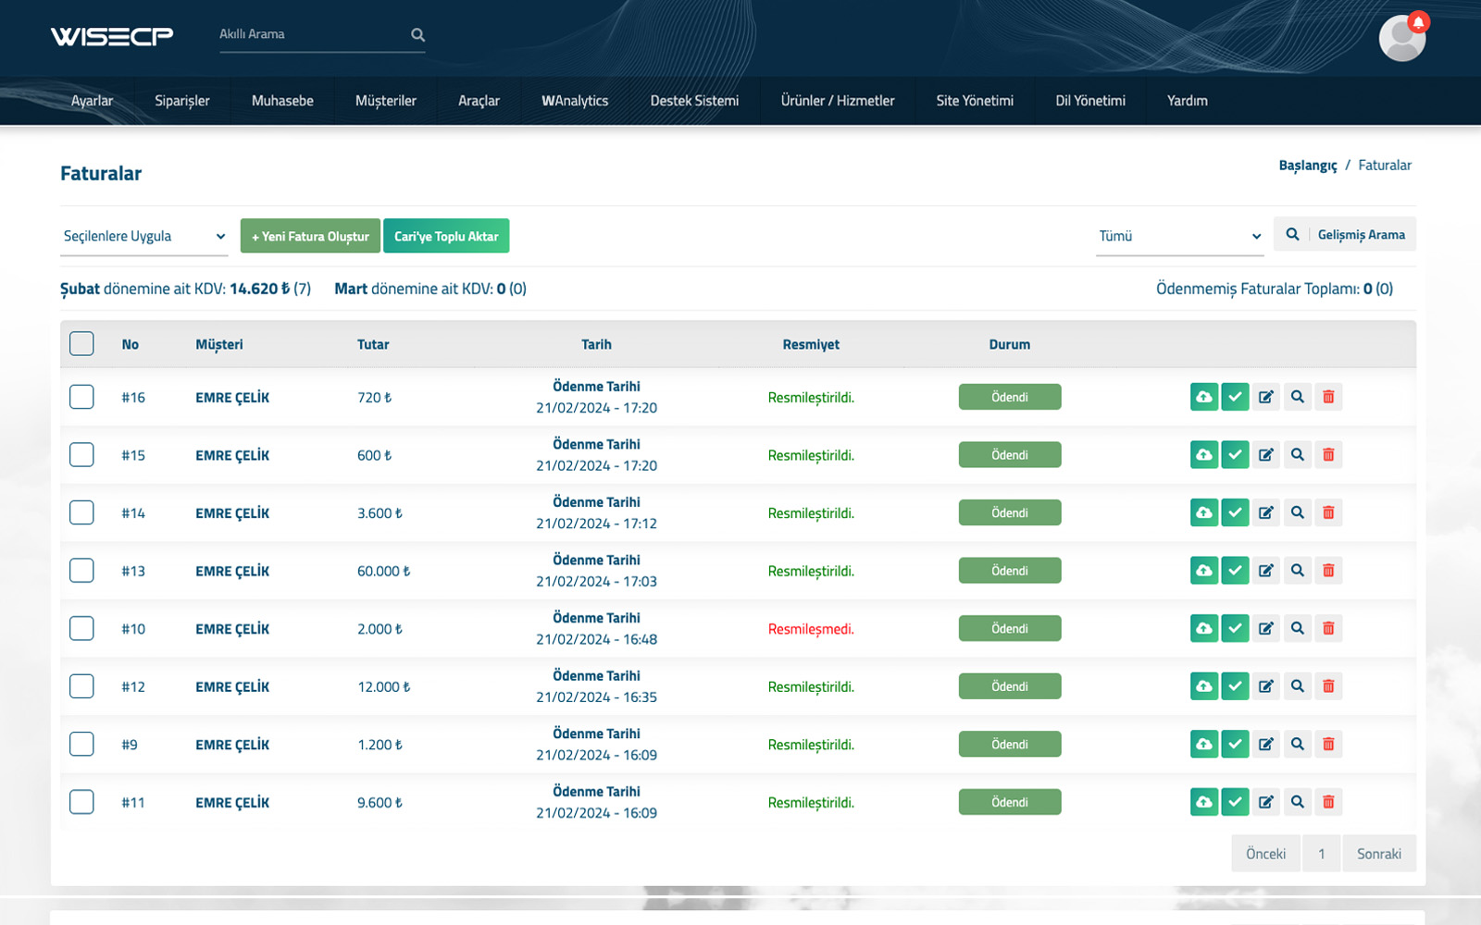1481x925 pixels.
Task: Click cloud icon for invoice #10
Action: [1203, 628]
